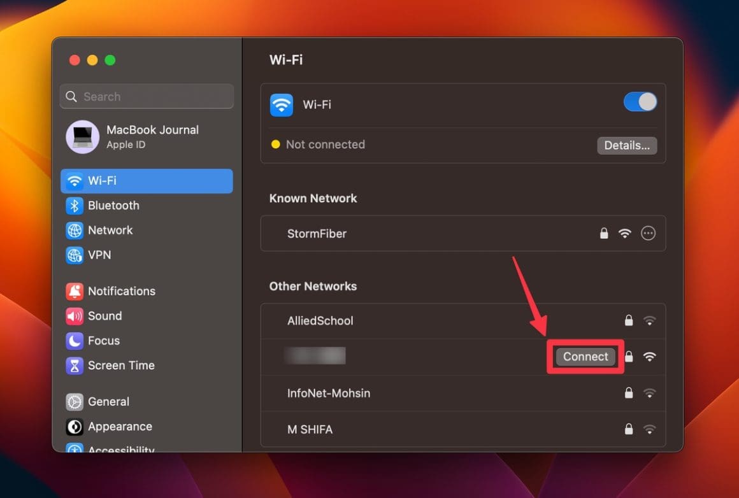Select Screen Time in the sidebar
This screenshot has height=498, width=739.
coord(118,366)
